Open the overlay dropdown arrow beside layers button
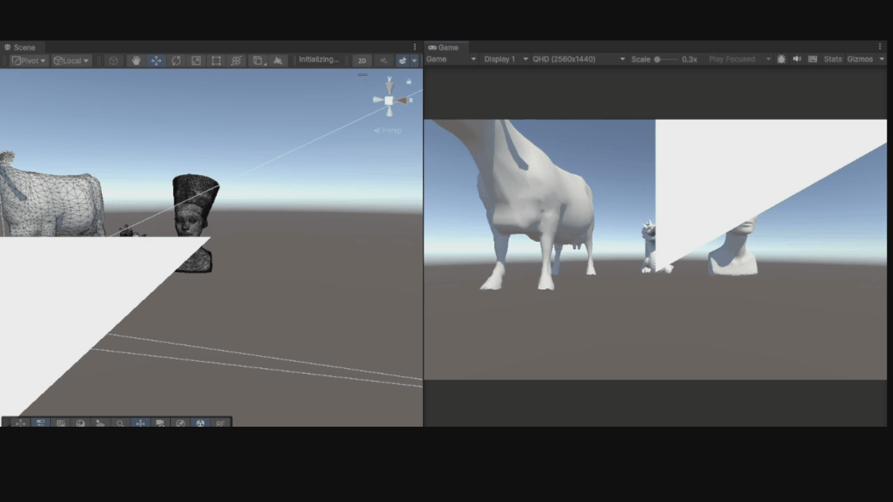Viewport: 893px width, 502px height. [414, 61]
